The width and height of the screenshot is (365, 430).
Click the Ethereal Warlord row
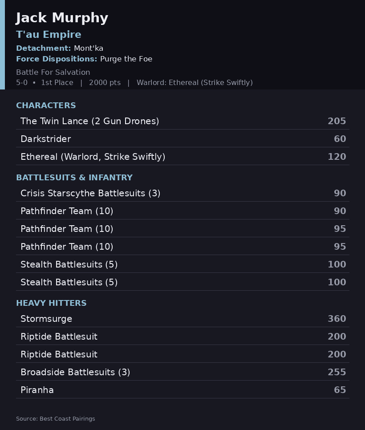pyautogui.click(x=182, y=157)
